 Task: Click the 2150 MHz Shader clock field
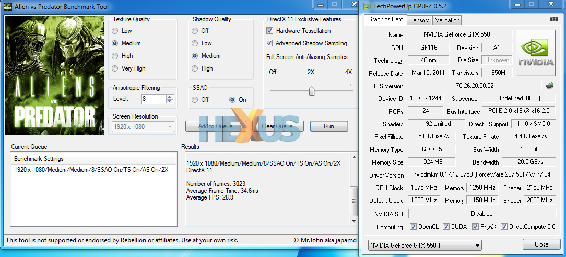click(540, 188)
